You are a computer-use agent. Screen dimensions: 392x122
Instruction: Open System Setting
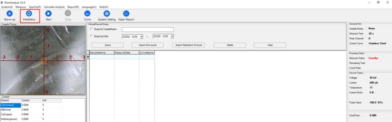point(106,15)
